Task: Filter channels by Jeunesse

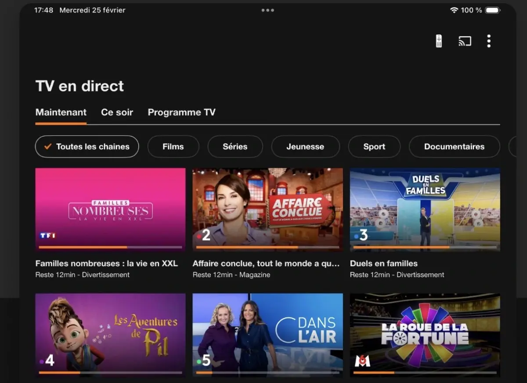Action: click(305, 146)
